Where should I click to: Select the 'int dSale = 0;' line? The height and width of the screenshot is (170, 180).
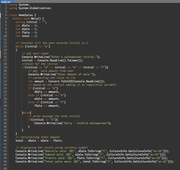pos(26,26)
